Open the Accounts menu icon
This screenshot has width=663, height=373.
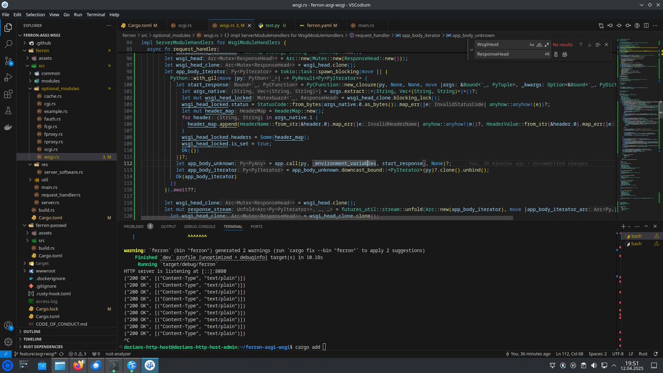8,325
